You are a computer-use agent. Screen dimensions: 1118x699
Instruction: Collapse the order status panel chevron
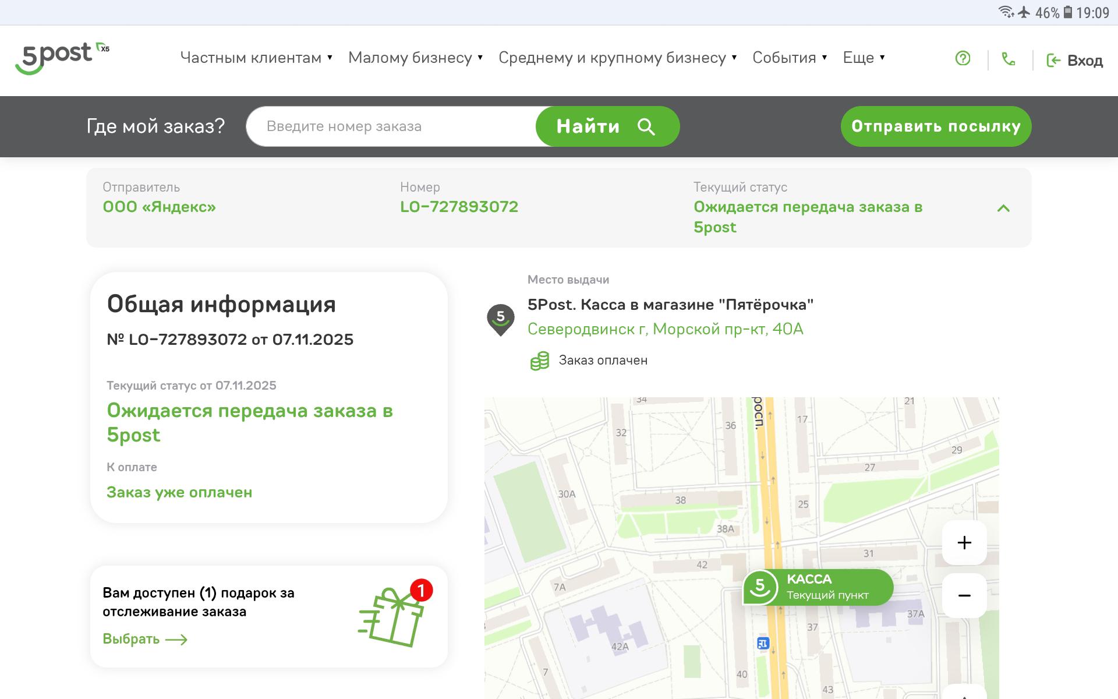point(1003,208)
